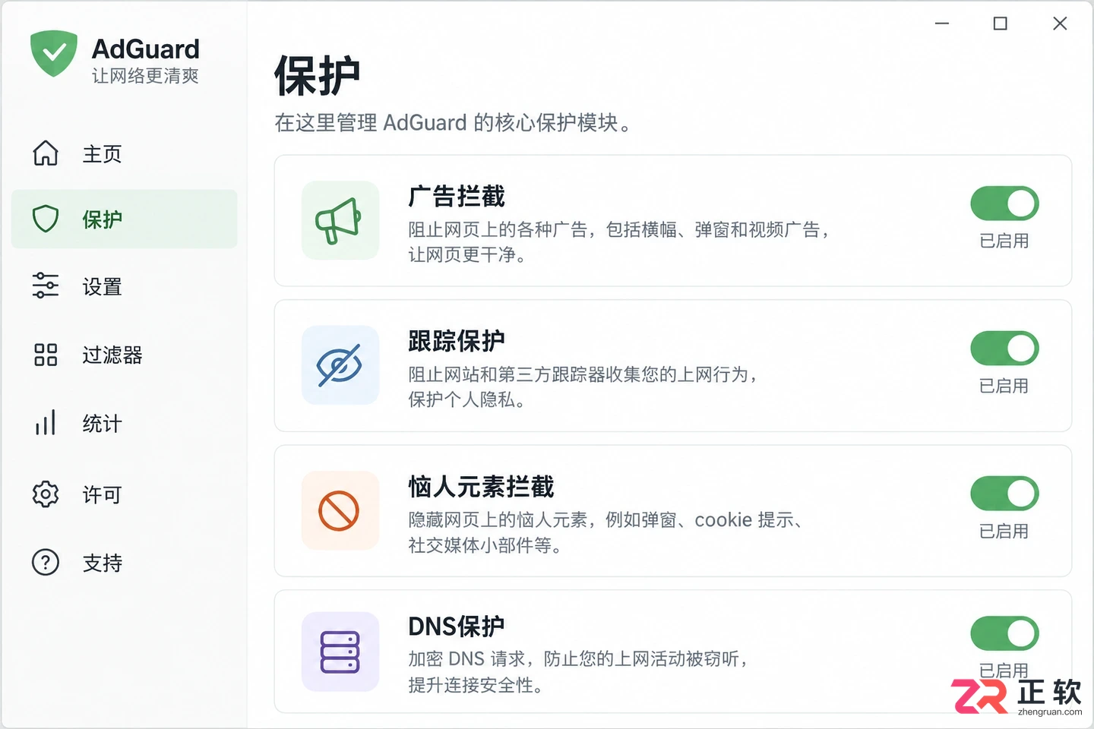
Task: Click the AdGuard brand name text
Action: click(146, 49)
